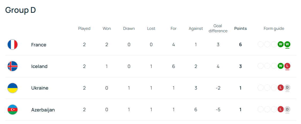Click the Played column header

[x=84, y=29]
